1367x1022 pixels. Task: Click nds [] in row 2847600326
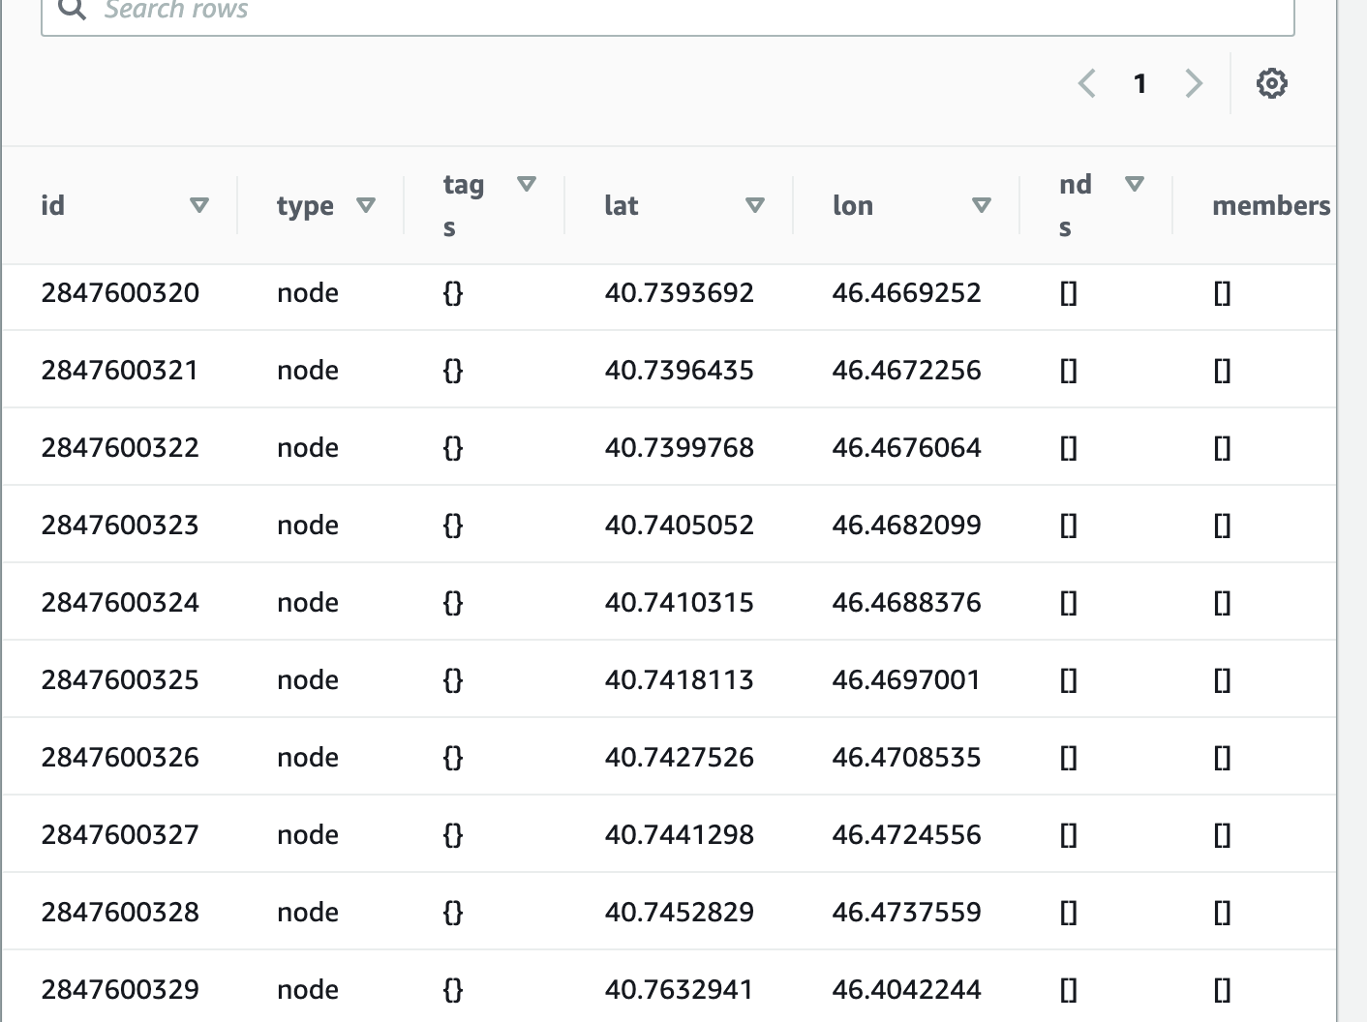[x=1068, y=757]
